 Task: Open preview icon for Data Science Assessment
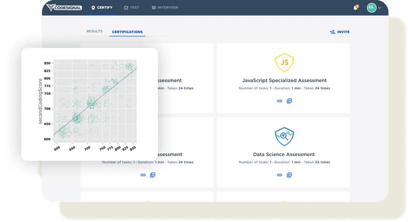tap(289, 175)
